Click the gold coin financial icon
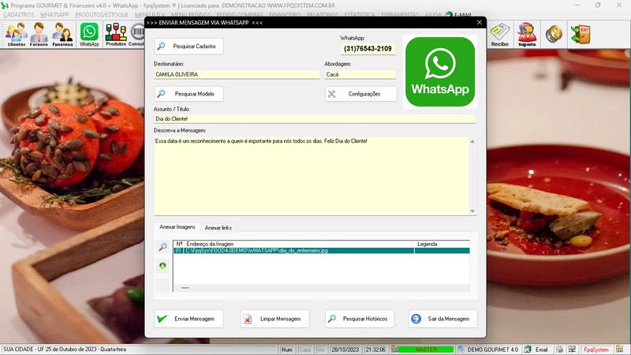Viewport: 631px width, 355px height. point(554,34)
